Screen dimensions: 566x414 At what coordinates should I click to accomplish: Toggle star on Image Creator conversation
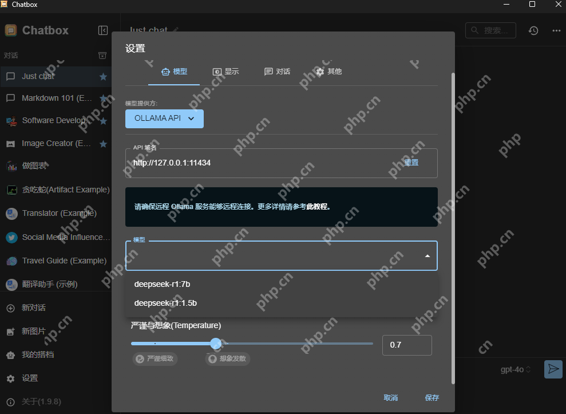click(x=103, y=144)
